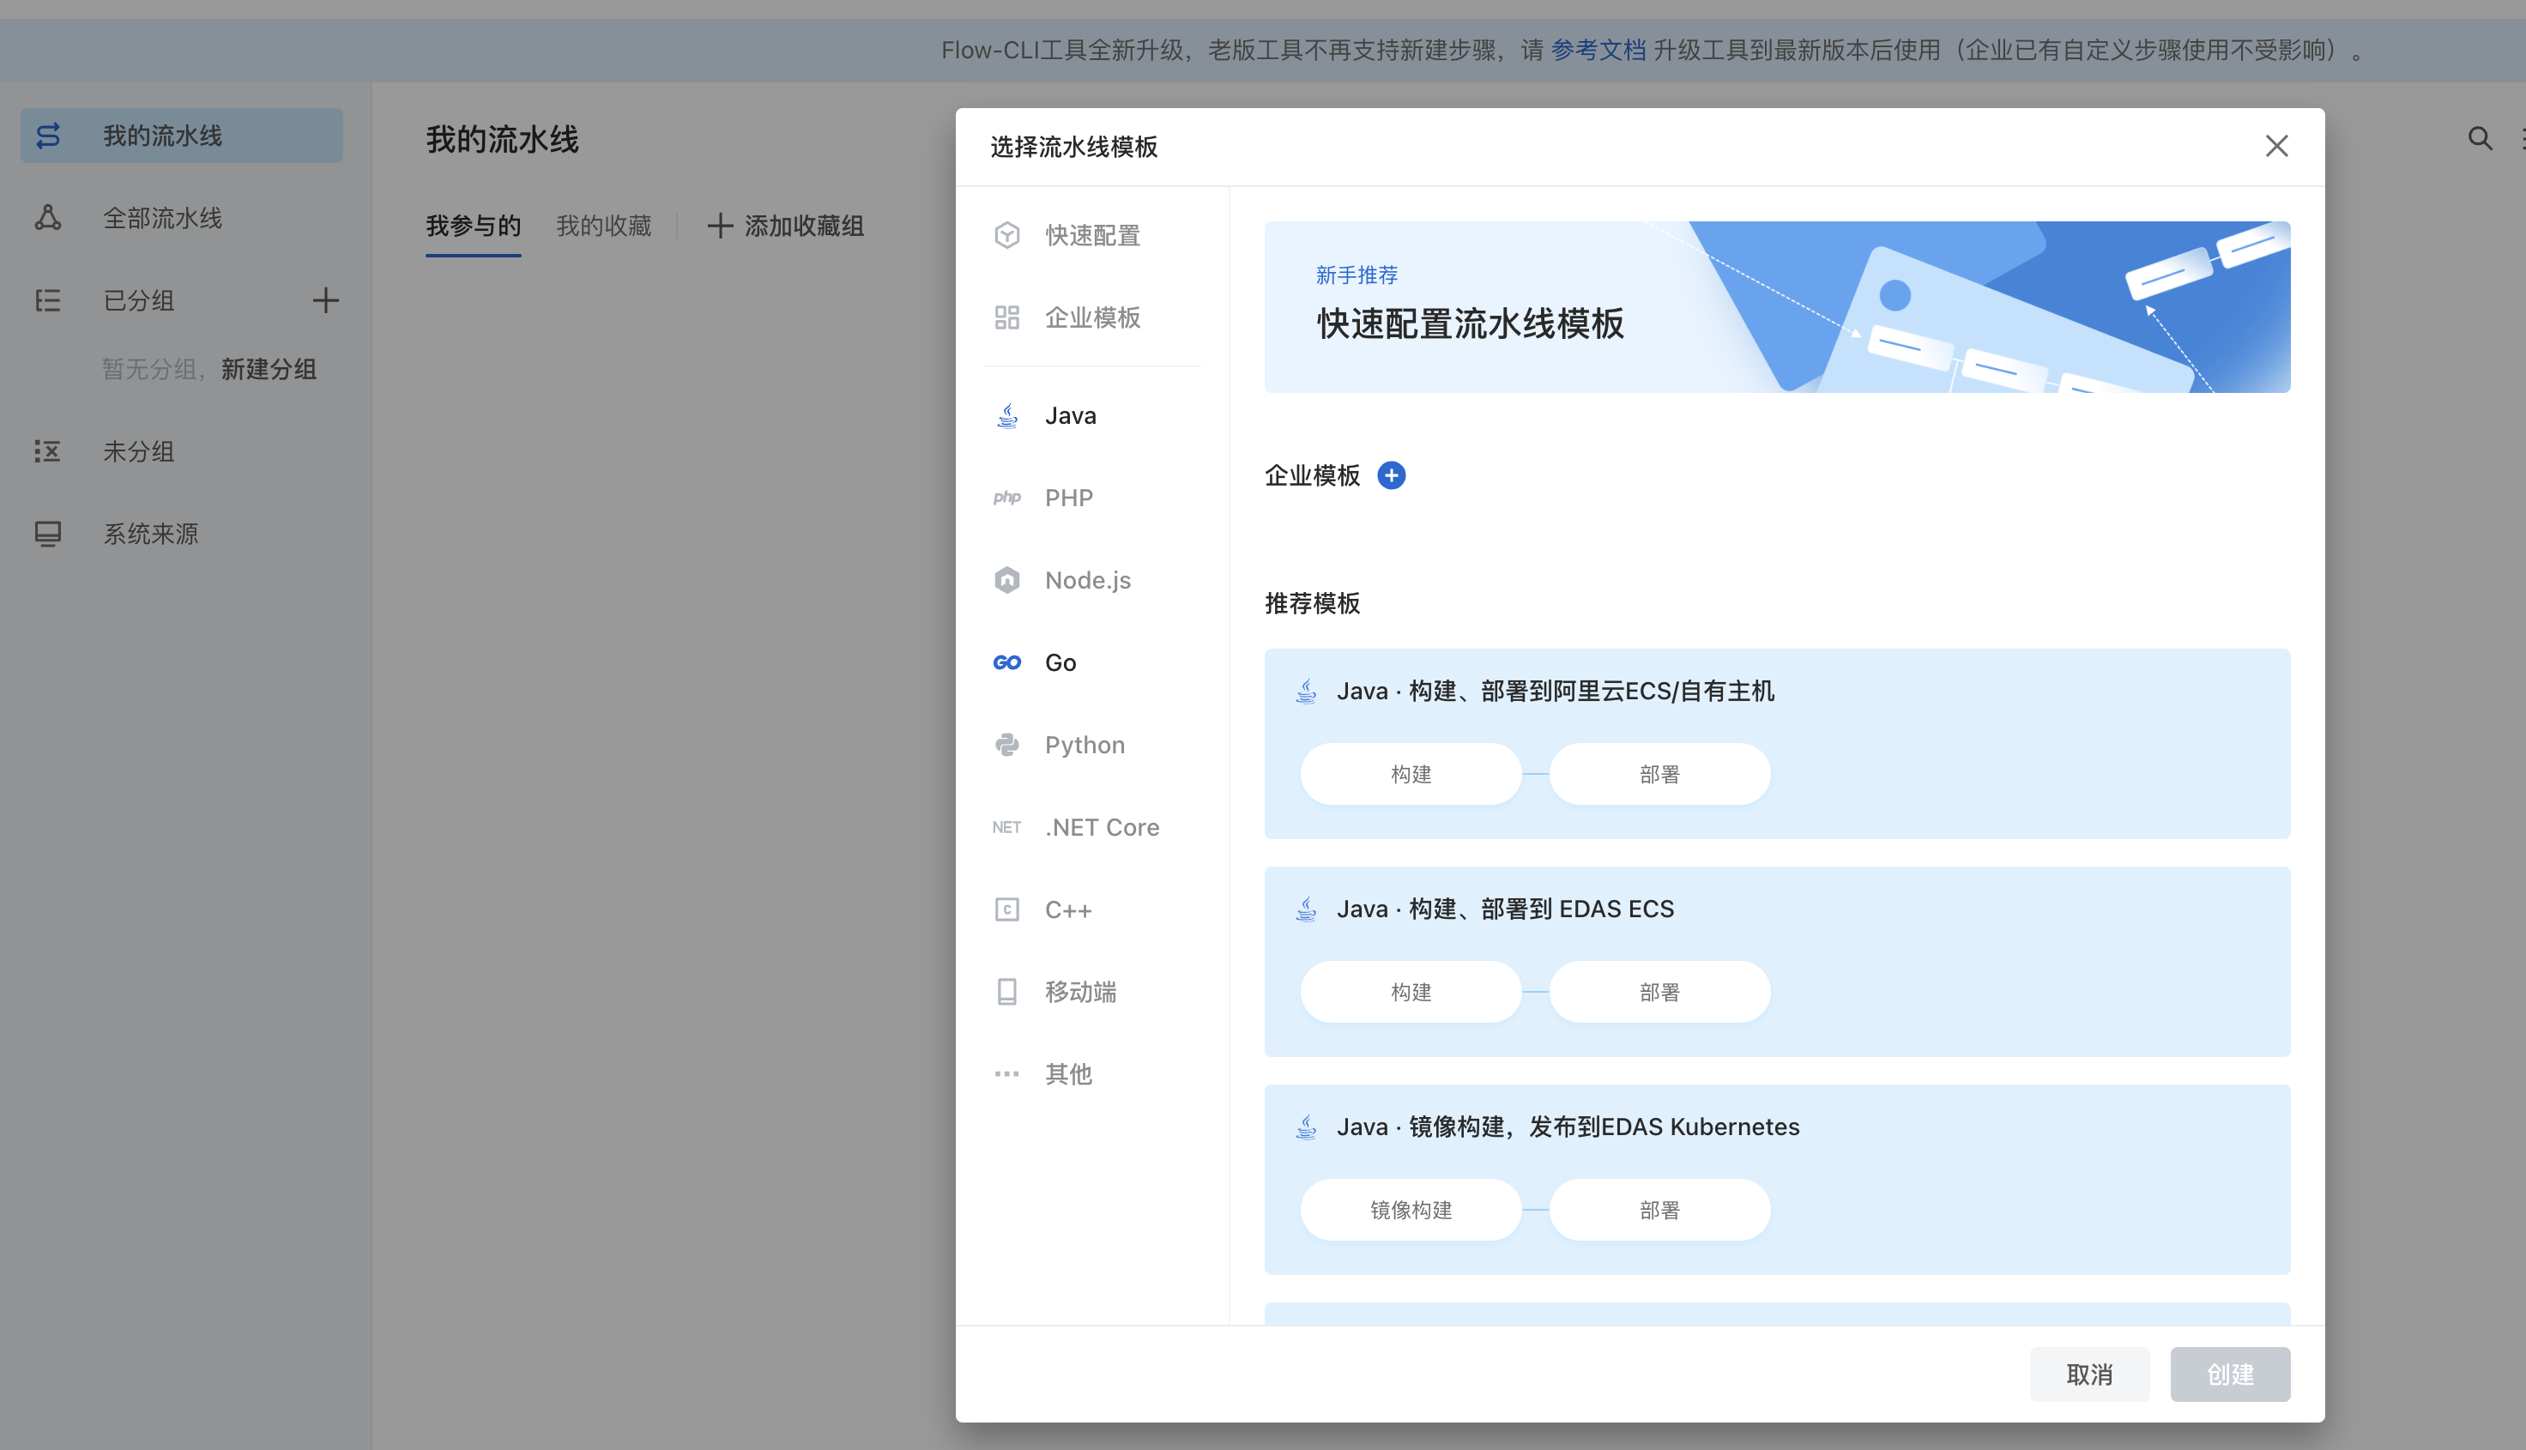Select the .NET Core template category

point(1101,826)
